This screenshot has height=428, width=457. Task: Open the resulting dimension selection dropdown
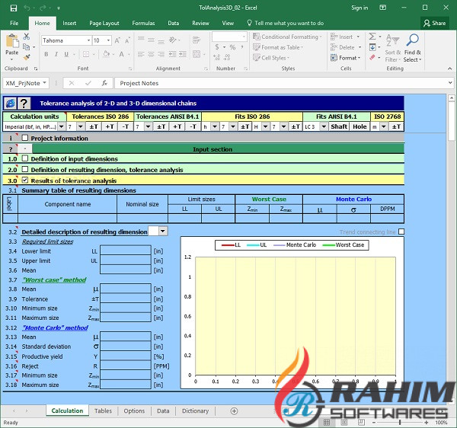pos(162,231)
